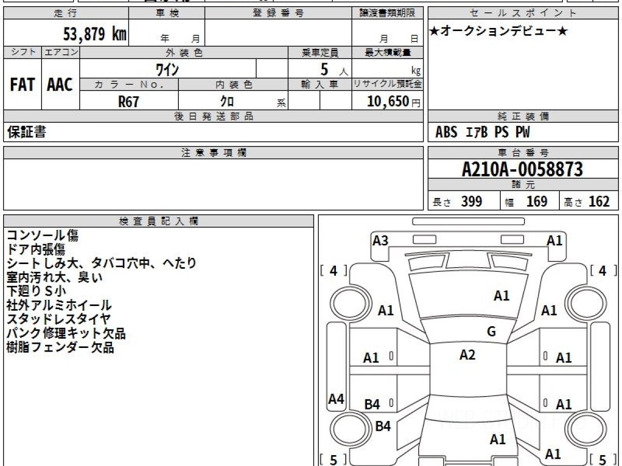Click the 保証書 entry

(x=26, y=133)
